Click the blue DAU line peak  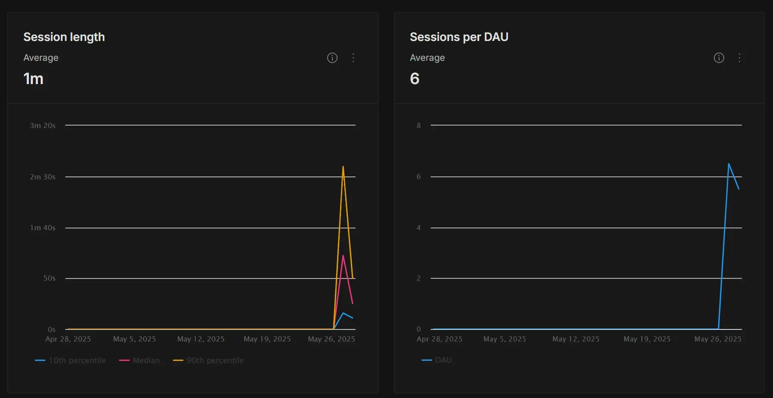729,164
